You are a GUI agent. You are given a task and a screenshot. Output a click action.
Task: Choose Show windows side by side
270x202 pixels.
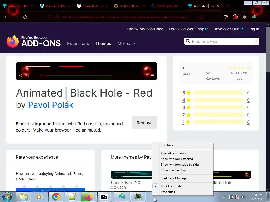click(182, 165)
